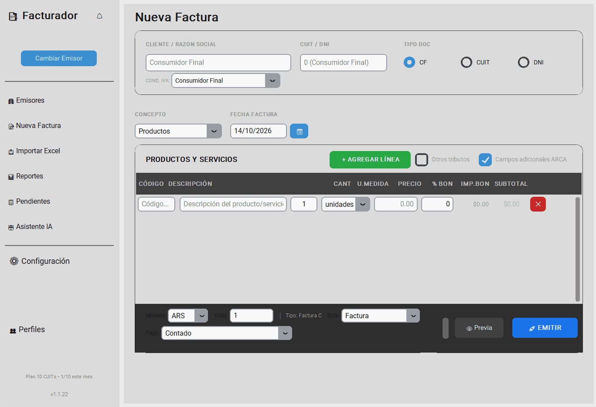596x407 pixels.
Task: Select the DNI document type radio
Action: pos(524,62)
